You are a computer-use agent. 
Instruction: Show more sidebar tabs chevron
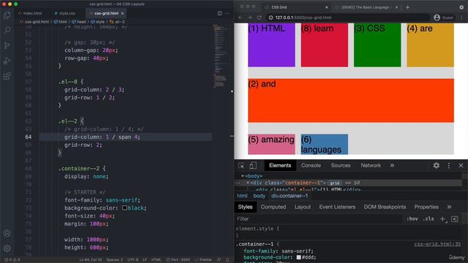(x=449, y=207)
